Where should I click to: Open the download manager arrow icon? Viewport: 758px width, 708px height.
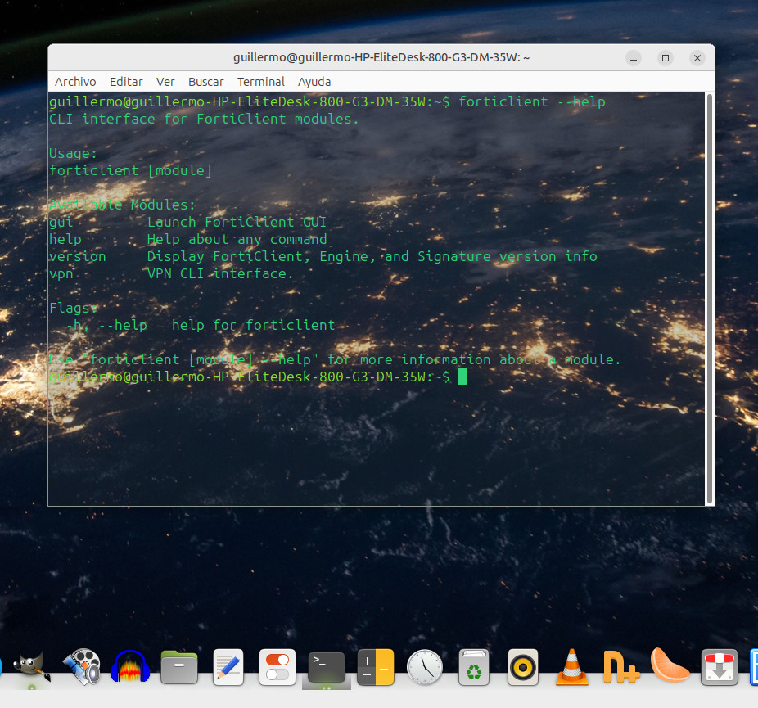(720, 667)
